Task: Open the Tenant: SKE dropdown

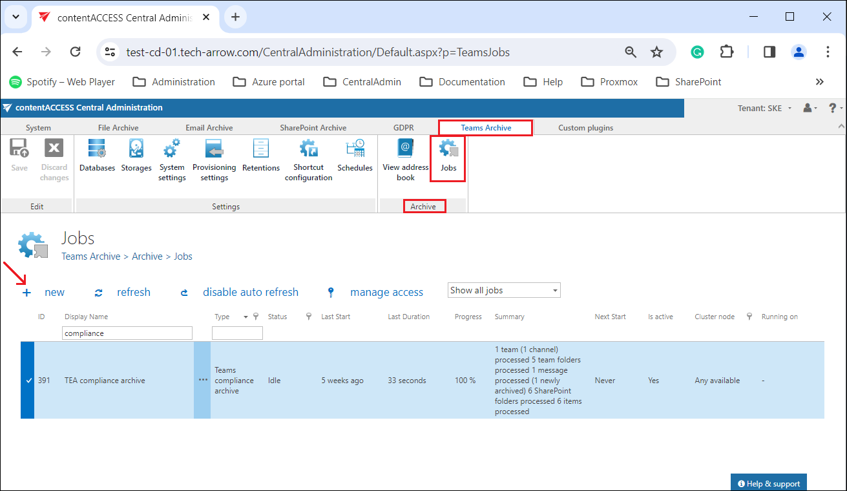Action: click(x=764, y=108)
